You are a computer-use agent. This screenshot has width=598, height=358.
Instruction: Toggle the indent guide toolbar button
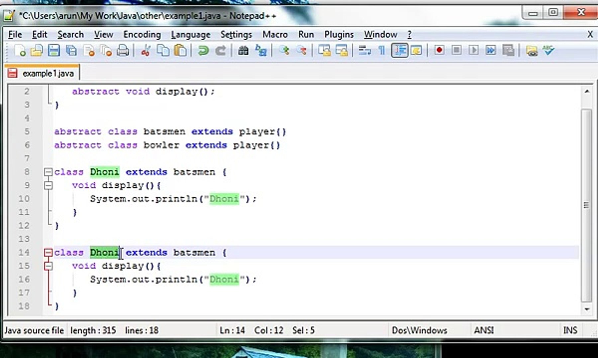pos(399,51)
